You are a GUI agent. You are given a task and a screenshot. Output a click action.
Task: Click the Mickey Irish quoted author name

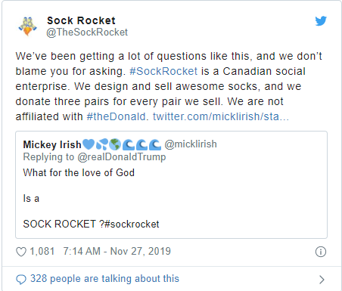point(52,144)
